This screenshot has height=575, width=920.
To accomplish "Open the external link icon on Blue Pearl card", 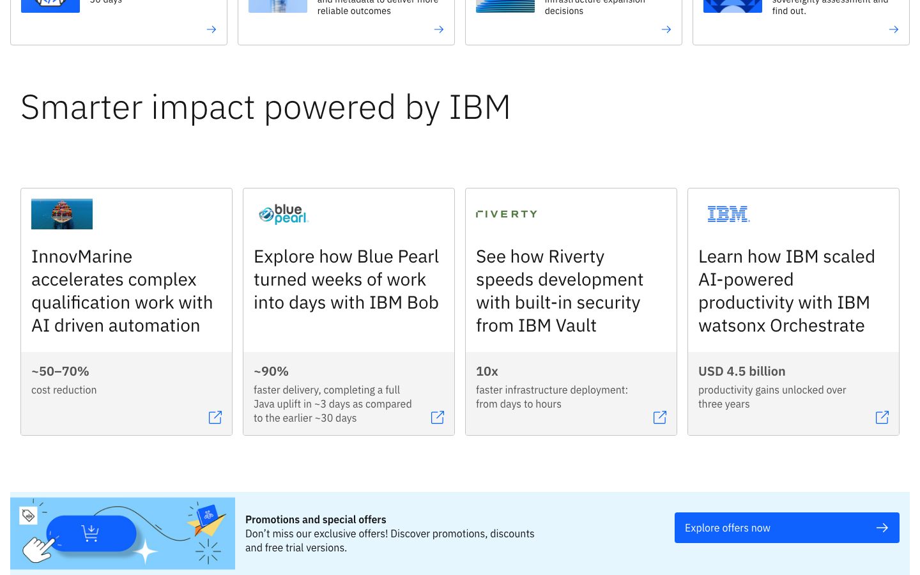I will click(x=438, y=417).
